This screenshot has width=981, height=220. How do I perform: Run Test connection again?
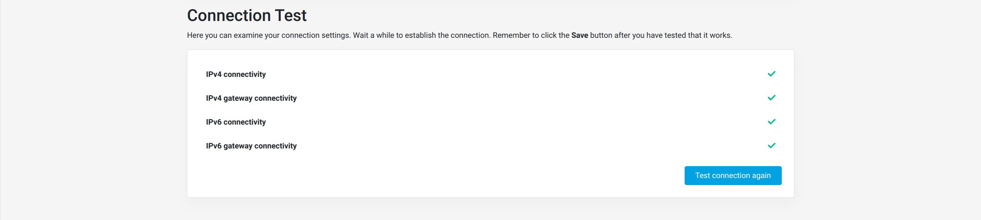pyautogui.click(x=733, y=176)
